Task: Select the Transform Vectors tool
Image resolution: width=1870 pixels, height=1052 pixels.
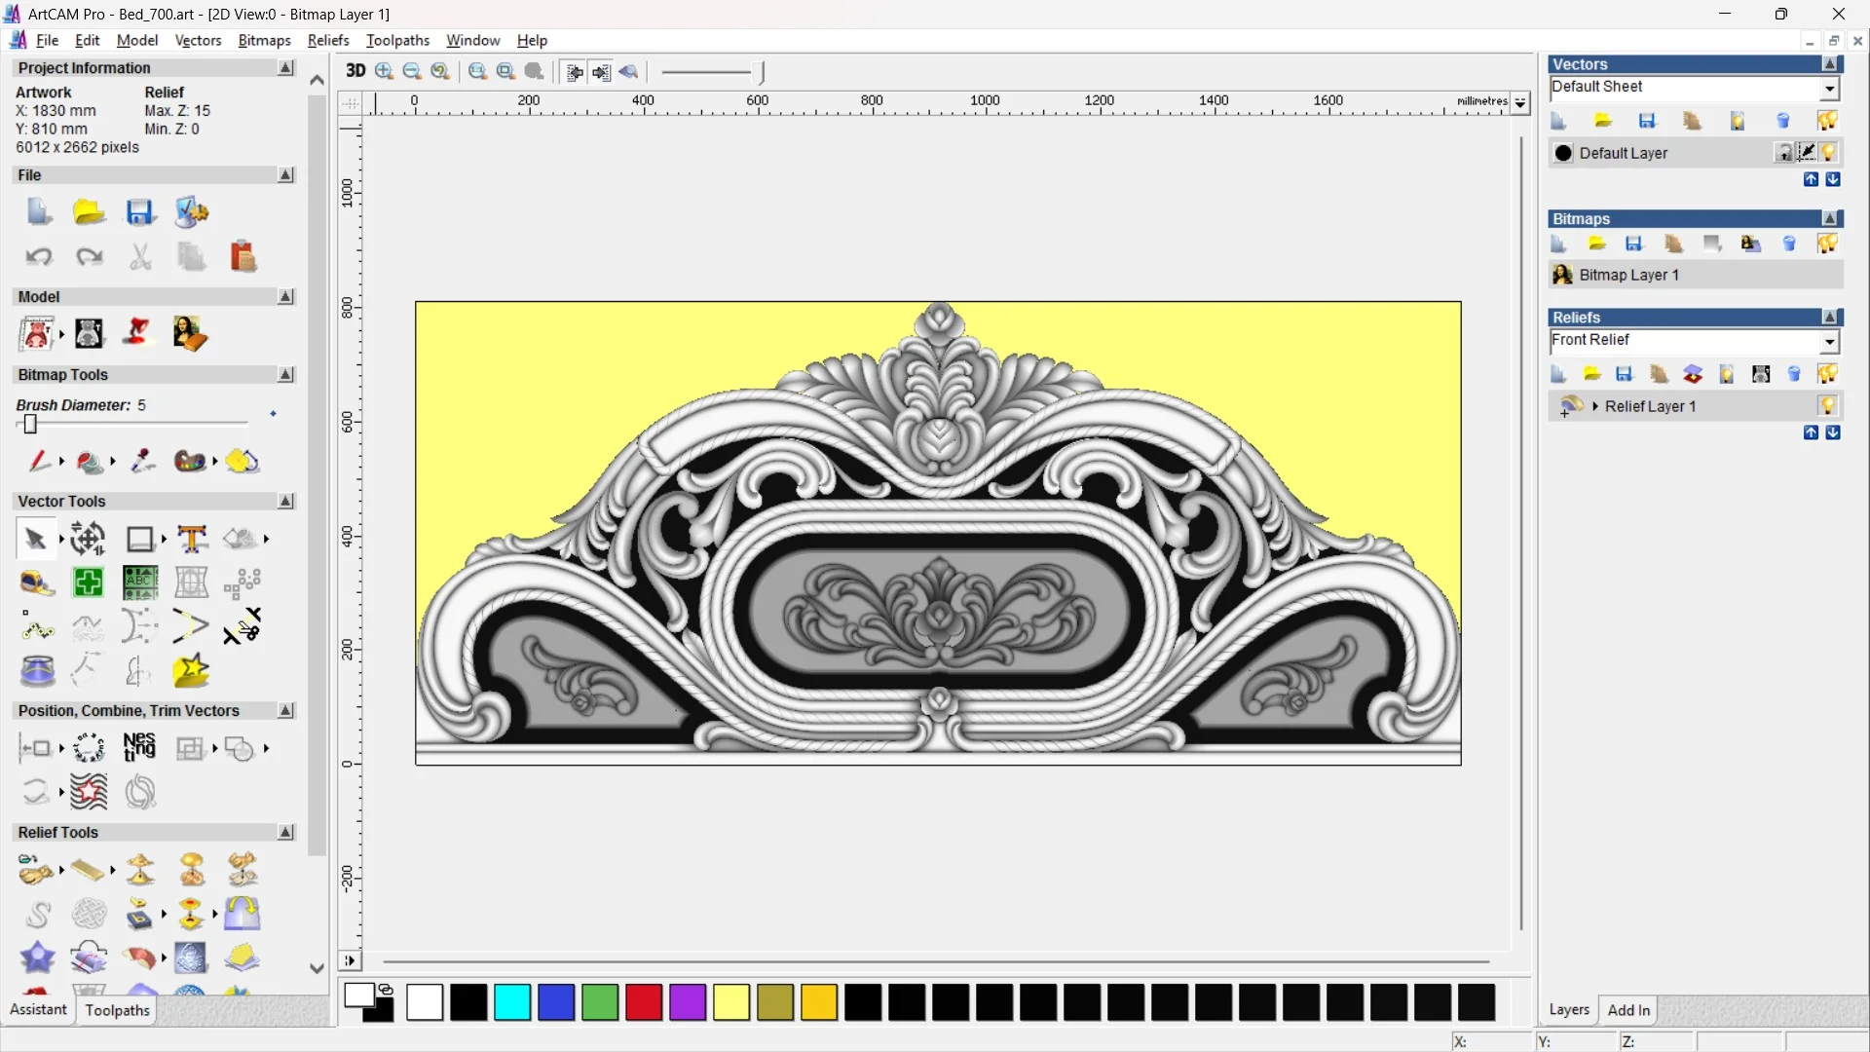Action: pyautogui.click(x=88, y=539)
